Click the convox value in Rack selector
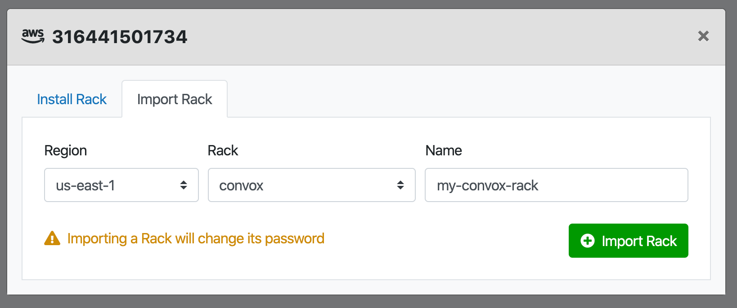Image resolution: width=737 pixels, height=308 pixels. point(241,185)
